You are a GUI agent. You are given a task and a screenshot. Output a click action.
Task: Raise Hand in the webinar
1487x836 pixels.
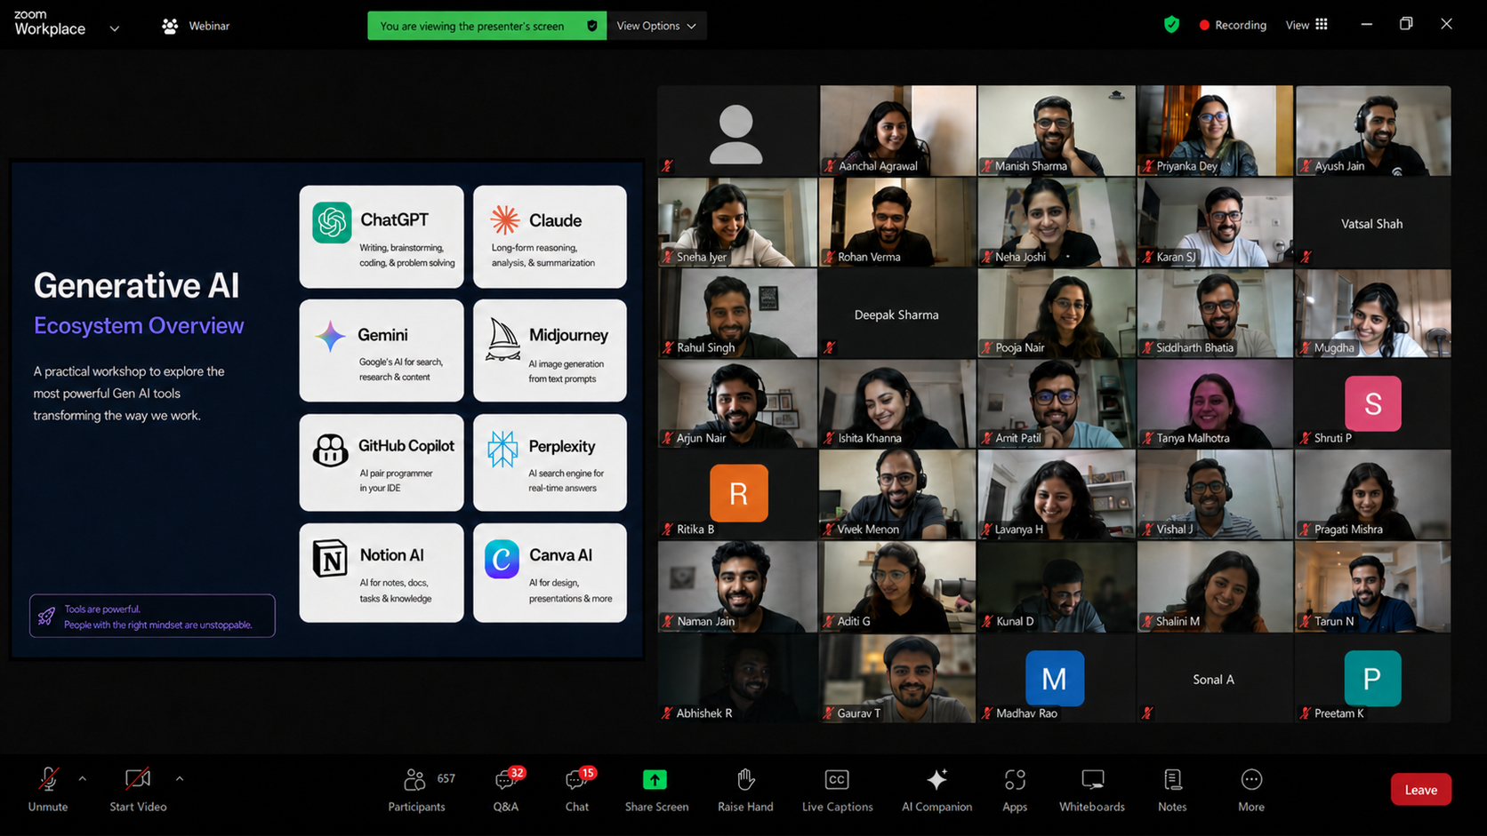pyautogui.click(x=745, y=789)
